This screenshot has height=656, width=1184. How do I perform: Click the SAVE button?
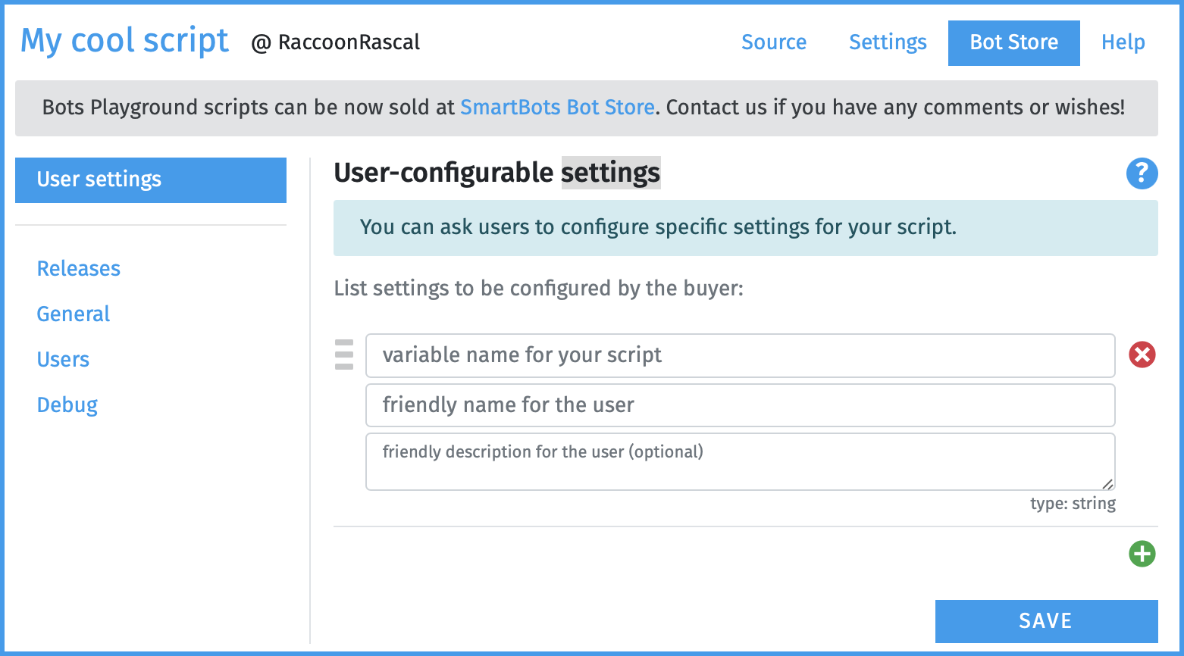tap(1047, 621)
